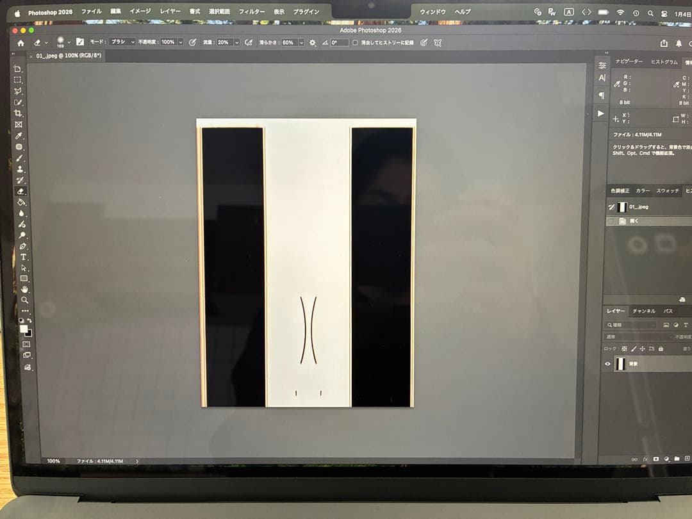
Task: Open the フィルター menu
Action: coord(251,12)
